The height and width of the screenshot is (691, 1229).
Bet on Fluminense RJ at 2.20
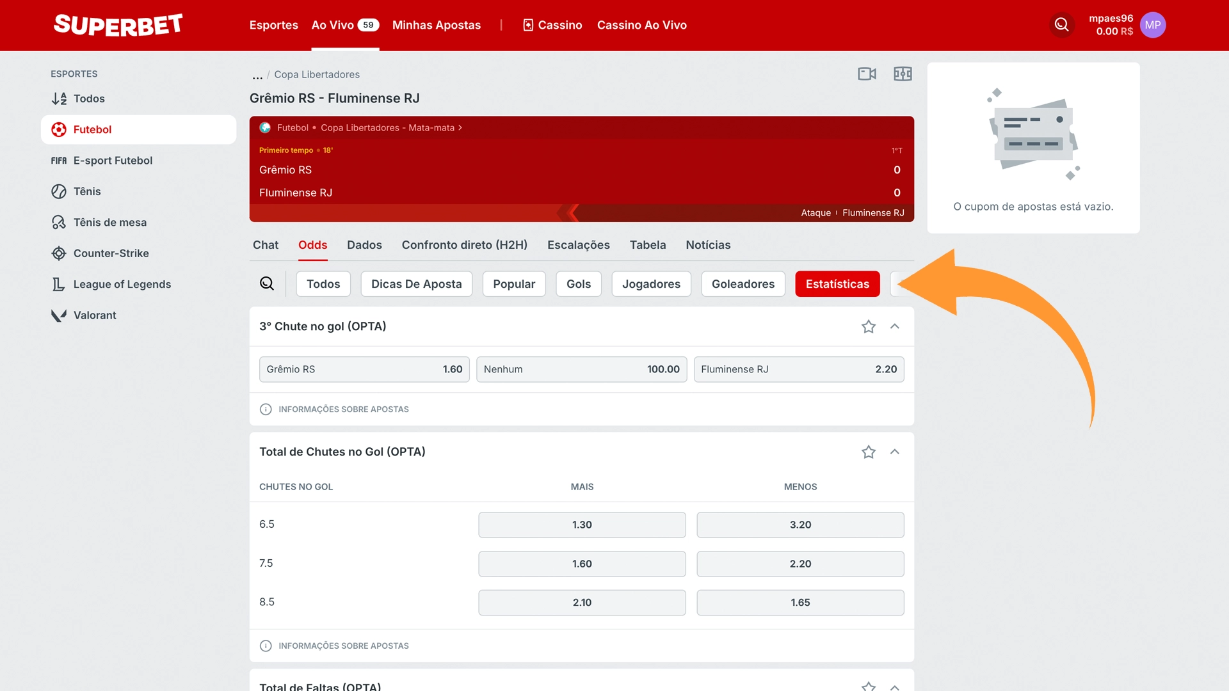tap(799, 369)
